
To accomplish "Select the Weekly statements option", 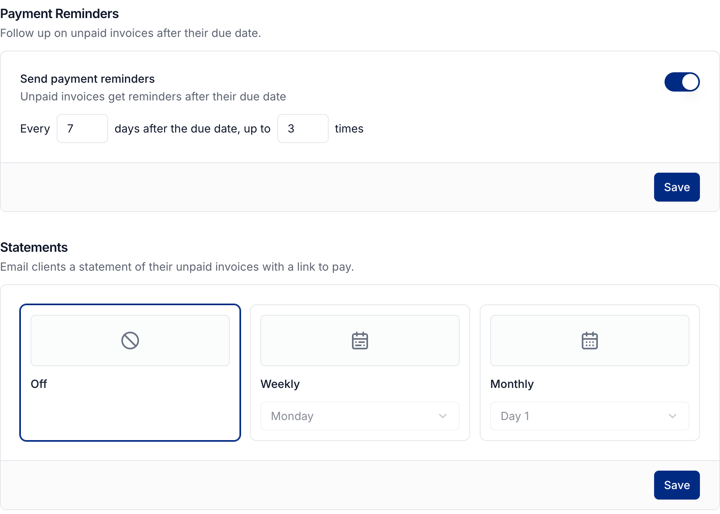I will point(360,373).
